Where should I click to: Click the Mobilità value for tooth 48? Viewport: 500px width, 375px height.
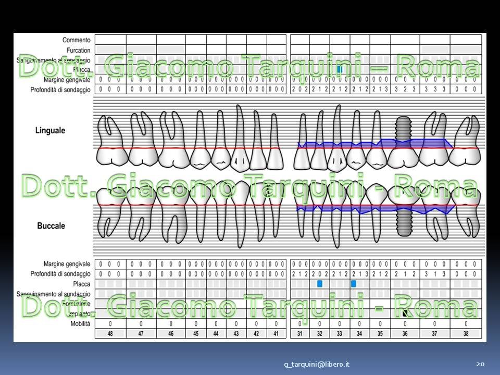click(110, 323)
